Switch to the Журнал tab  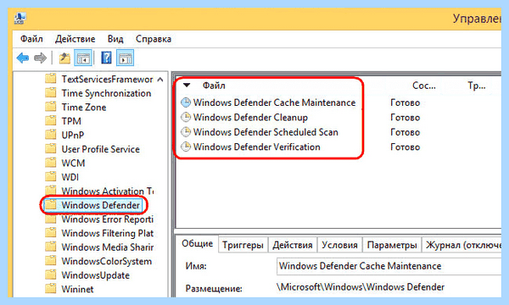[x=462, y=245]
